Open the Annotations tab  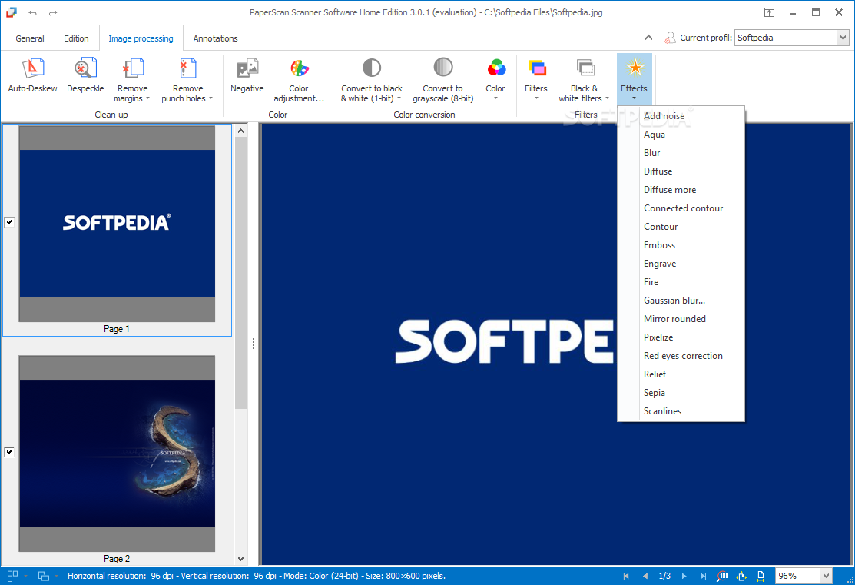pyautogui.click(x=215, y=38)
